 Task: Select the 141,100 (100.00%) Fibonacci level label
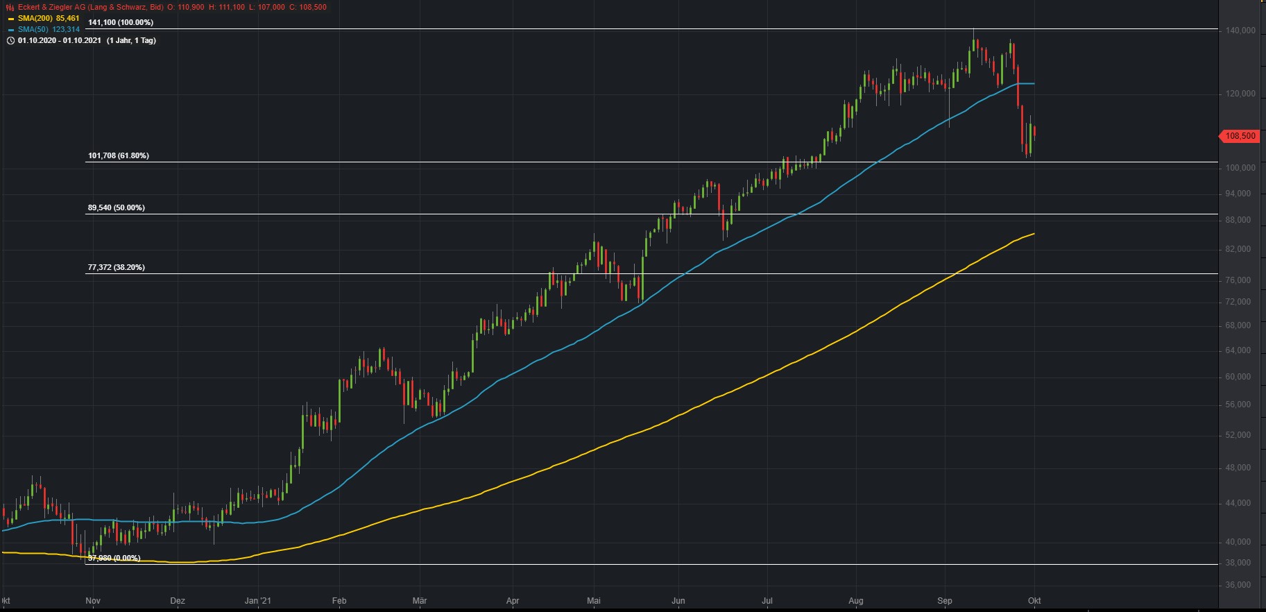tap(121, 22)
